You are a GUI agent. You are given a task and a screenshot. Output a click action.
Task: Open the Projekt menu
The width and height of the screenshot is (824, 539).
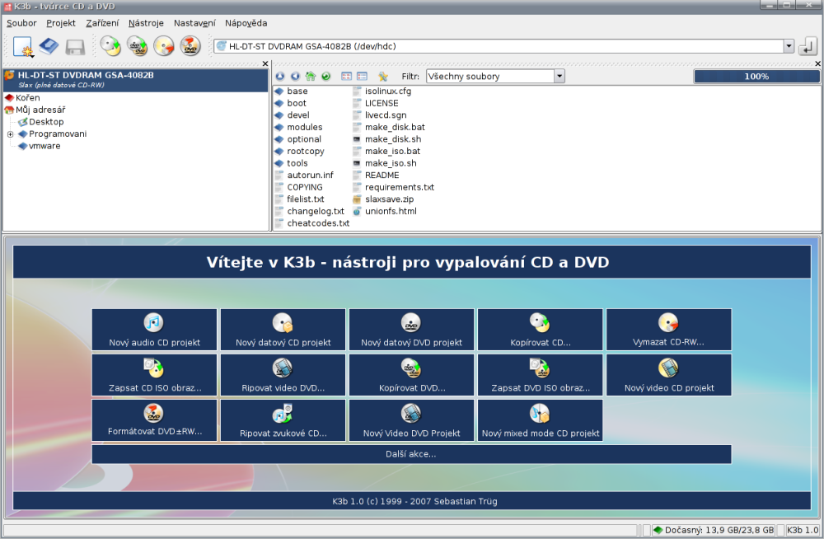pos(61,23)
